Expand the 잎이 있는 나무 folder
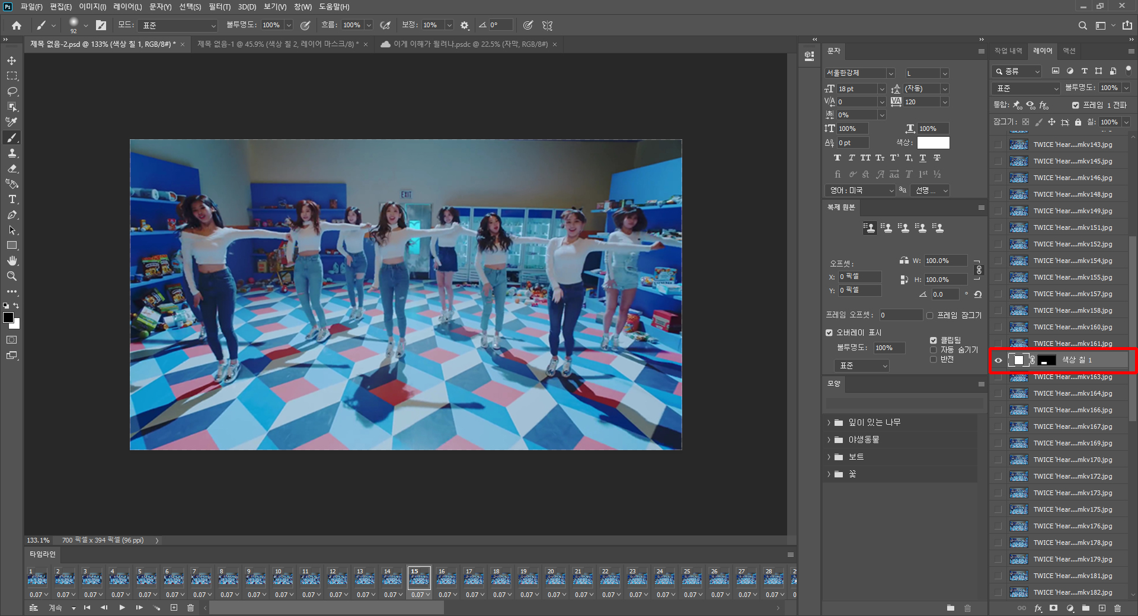The height and width of the screenshot is (616, 1138). tap(829, 422)
